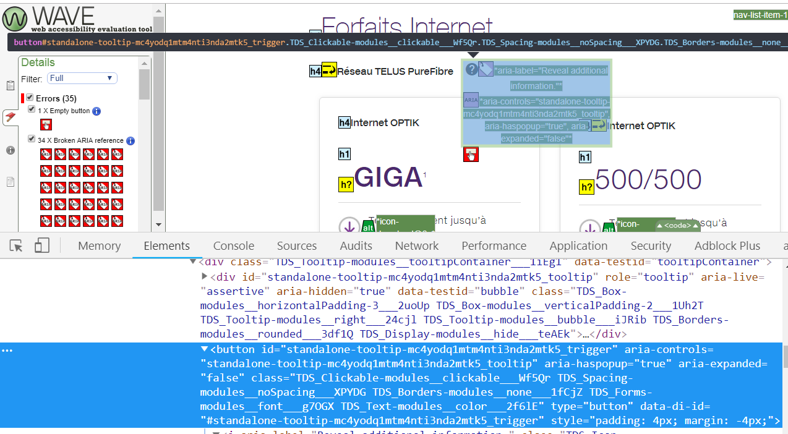Open the Adblock Plus tab
This screenshot has height=434, width=788.
tap(727, 246)
